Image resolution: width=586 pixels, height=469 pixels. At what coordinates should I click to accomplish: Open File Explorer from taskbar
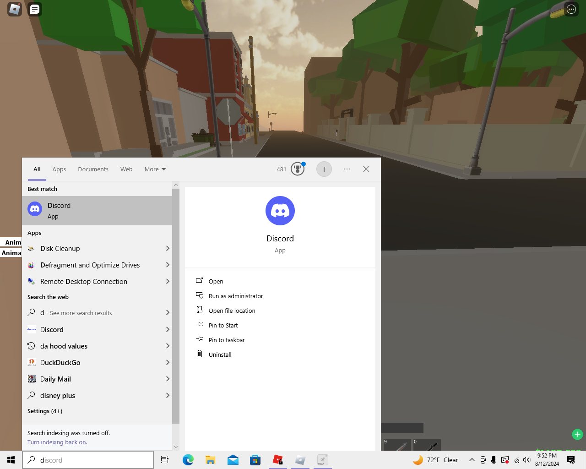(x=211, y=460)
